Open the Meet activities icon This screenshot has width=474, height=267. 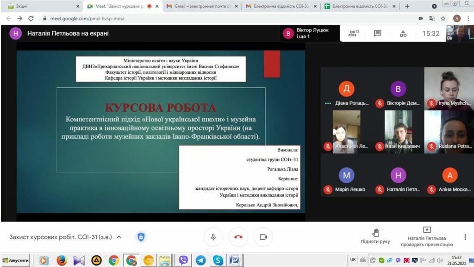pyautogui.click(x=403, y=33)
